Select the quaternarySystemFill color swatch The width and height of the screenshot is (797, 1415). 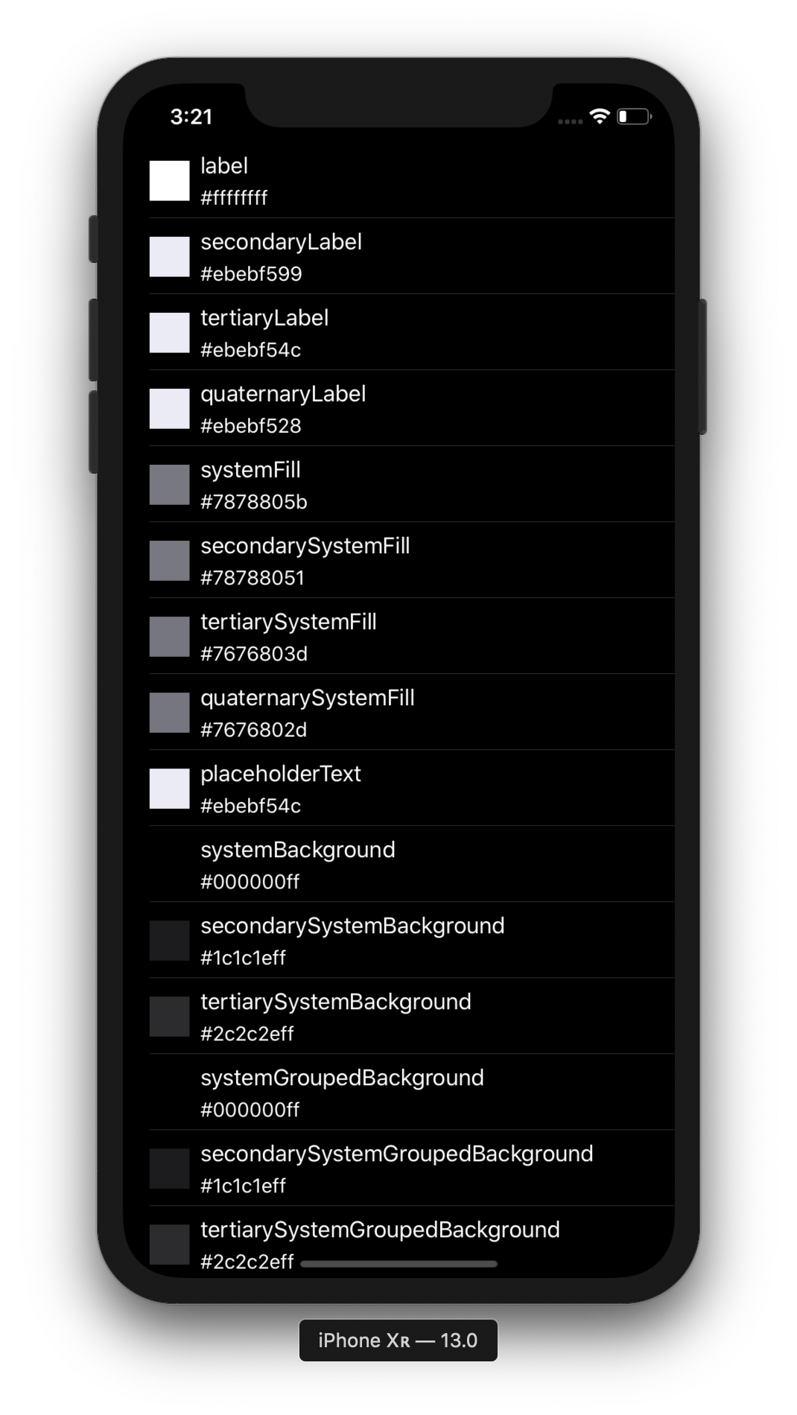[169, 711]
